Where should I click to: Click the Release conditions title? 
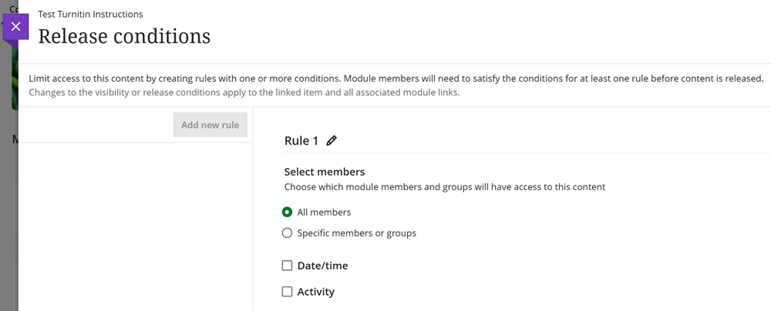pyautogui.click(x=124, y=36)
